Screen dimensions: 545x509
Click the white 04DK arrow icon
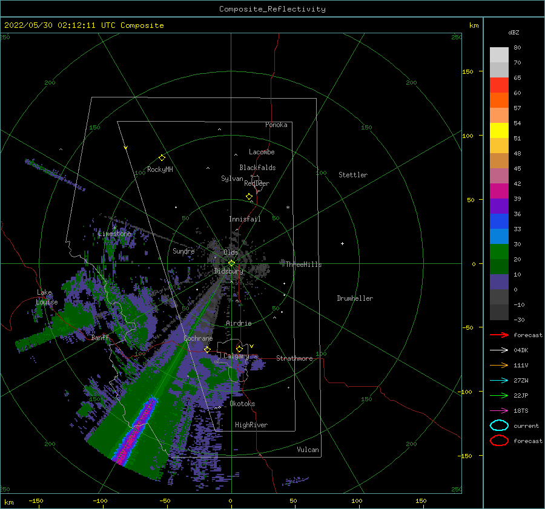click(x=499, y=350)
